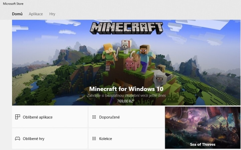Open the Oblíbené aplikace tile
The width and height of the screenshot is (241, 150).
pyautogui.click(x=50, y=117)
